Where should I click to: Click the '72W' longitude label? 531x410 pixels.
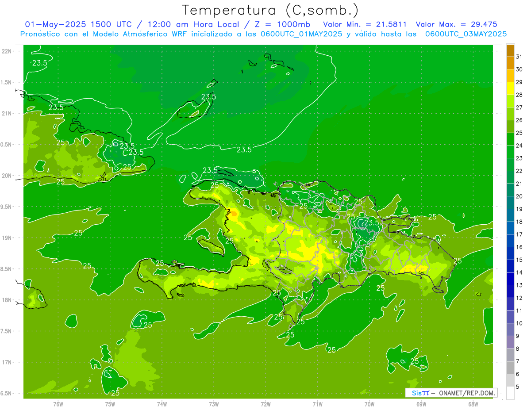[265, 404]
